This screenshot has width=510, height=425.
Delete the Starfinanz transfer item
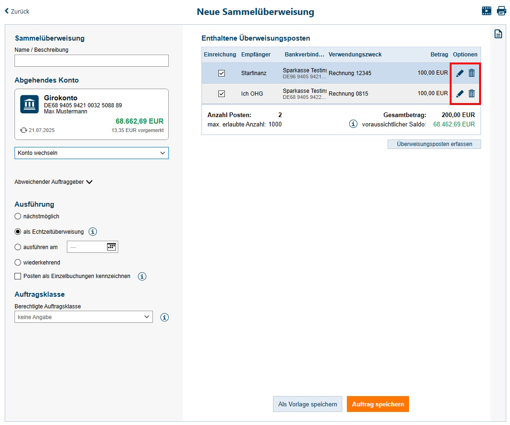point(472,73)
